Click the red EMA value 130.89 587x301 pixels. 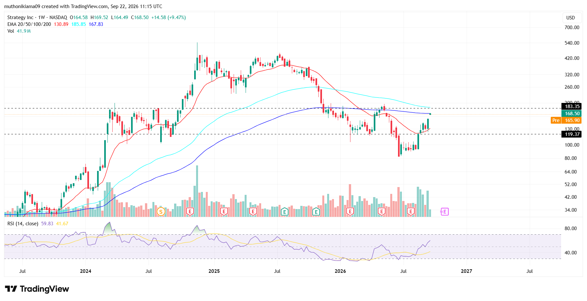[61, 24]
